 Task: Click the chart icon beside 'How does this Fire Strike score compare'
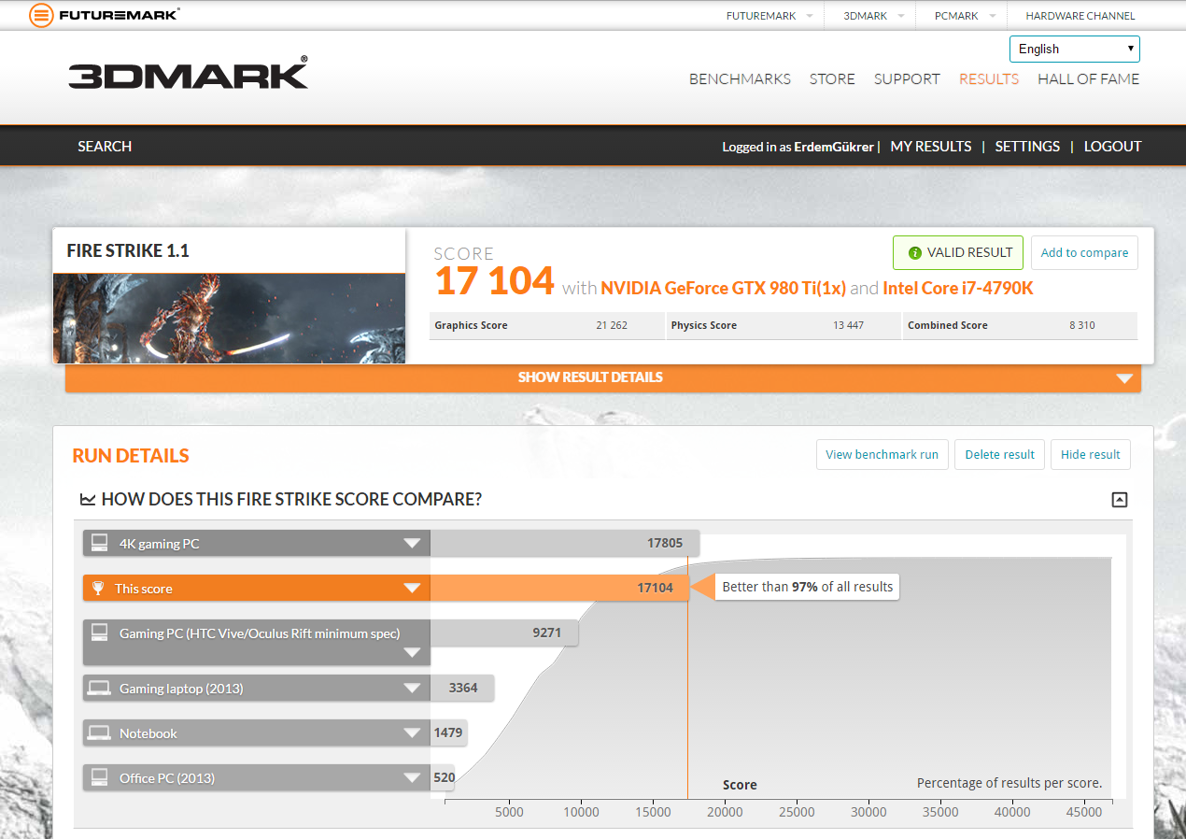[x=88, y=500]
